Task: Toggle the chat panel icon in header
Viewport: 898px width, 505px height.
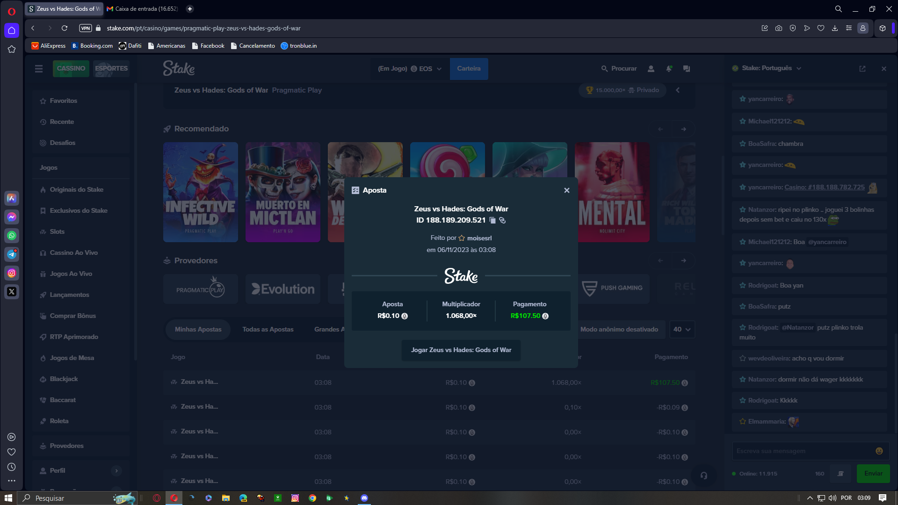Action: pyautogui.click(x=686, y=69)
